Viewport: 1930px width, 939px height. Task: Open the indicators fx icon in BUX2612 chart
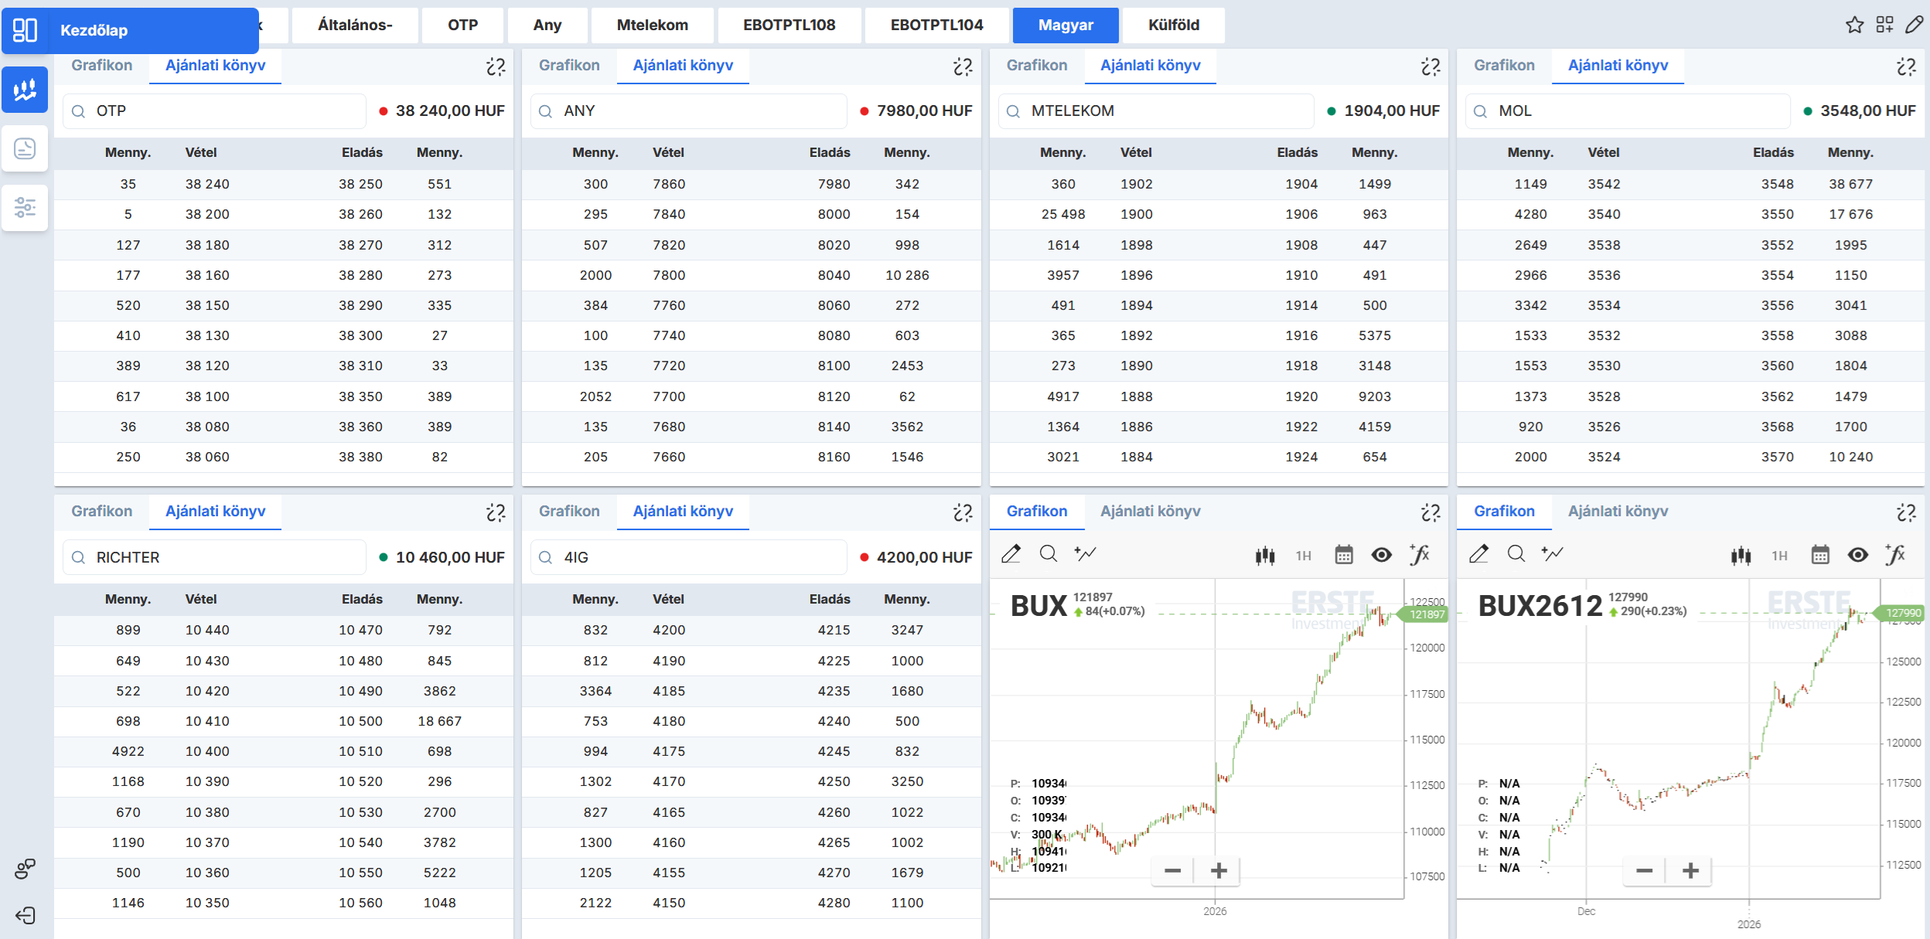[x=1895, y=554]
